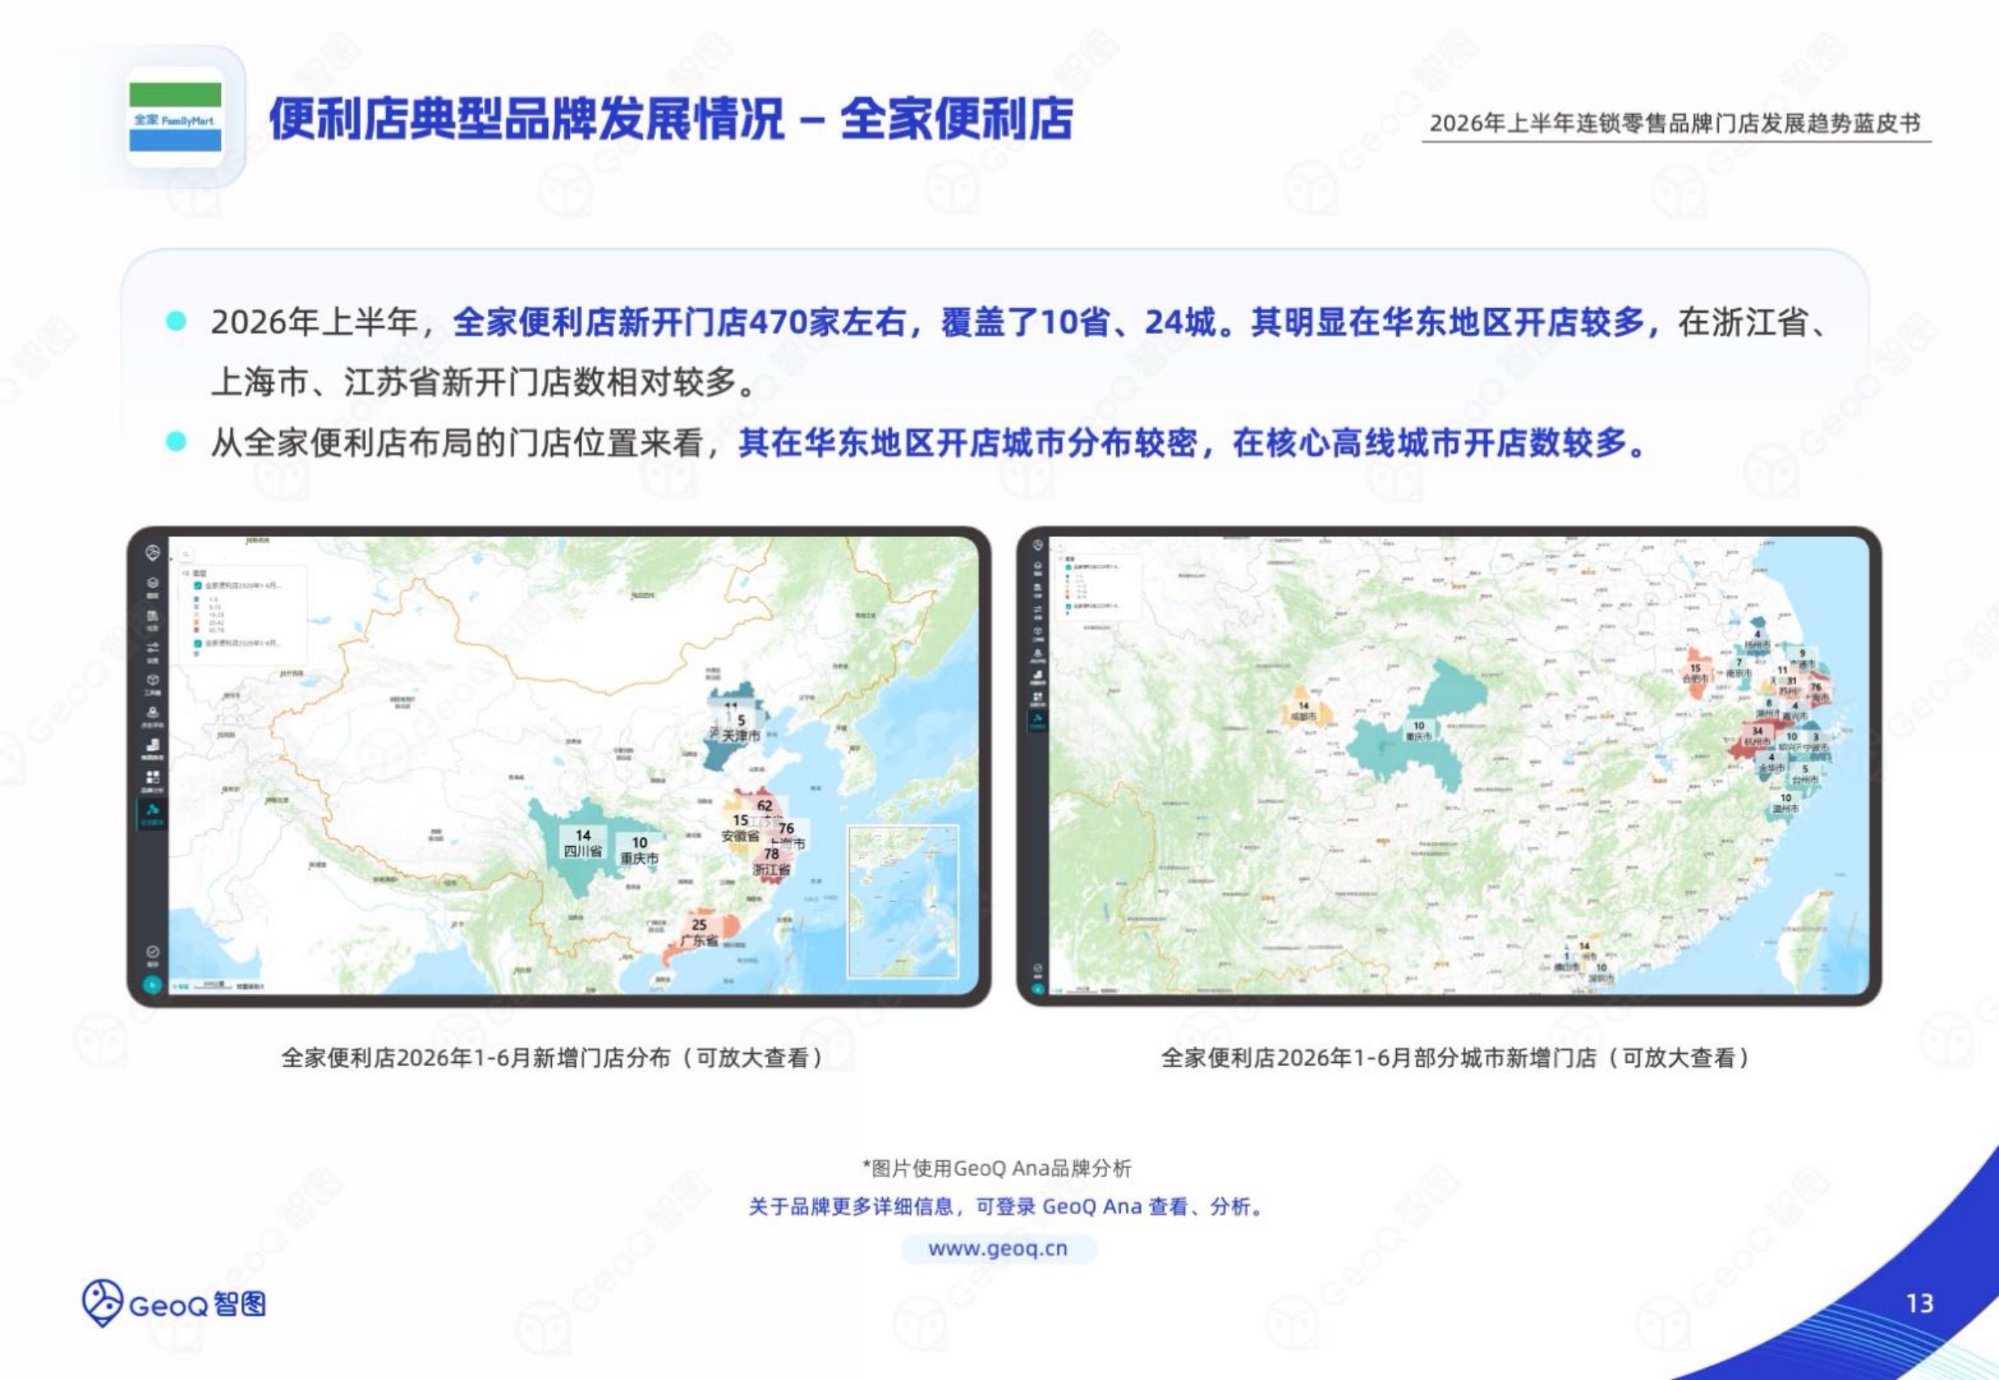Click the 10 重庆市 label on right map
The width and height of the screenshot is (1999, 1380).
[x=1419, y=731]
